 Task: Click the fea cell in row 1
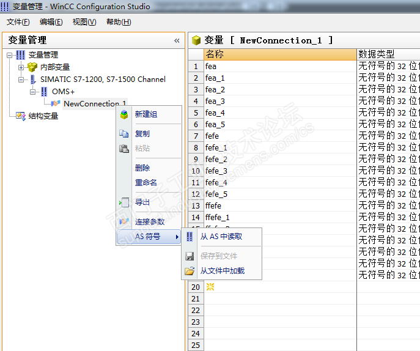(280, 66)
